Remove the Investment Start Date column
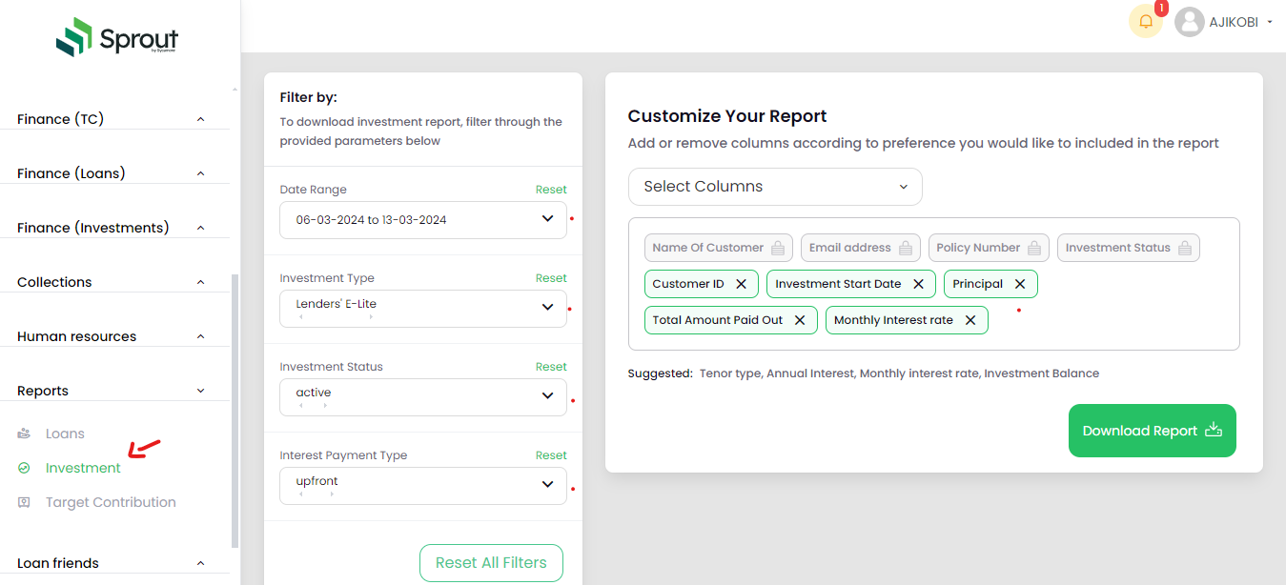 point(918,284)
